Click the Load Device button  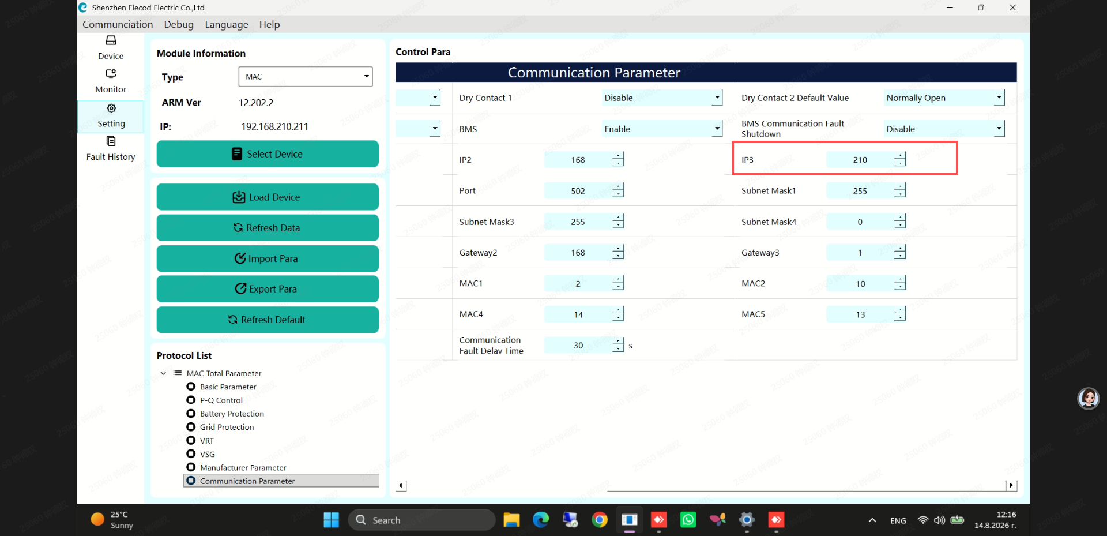[268, 197]
